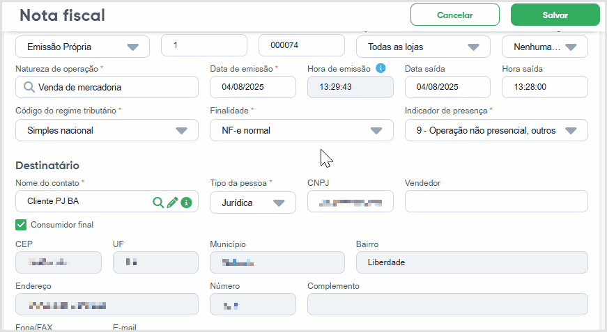Save the nota fiscal with Salvar
The height and width of the screenshot is (332, 607).
[555, 15]
